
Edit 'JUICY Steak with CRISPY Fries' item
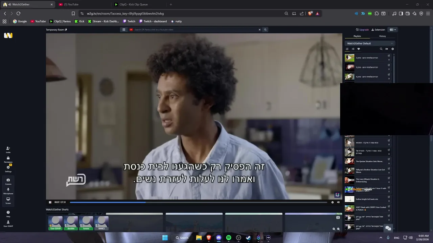(x=389, y=207)
